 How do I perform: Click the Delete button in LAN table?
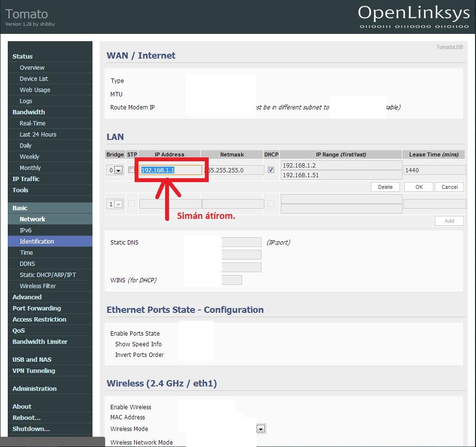[x=385, y=187]
